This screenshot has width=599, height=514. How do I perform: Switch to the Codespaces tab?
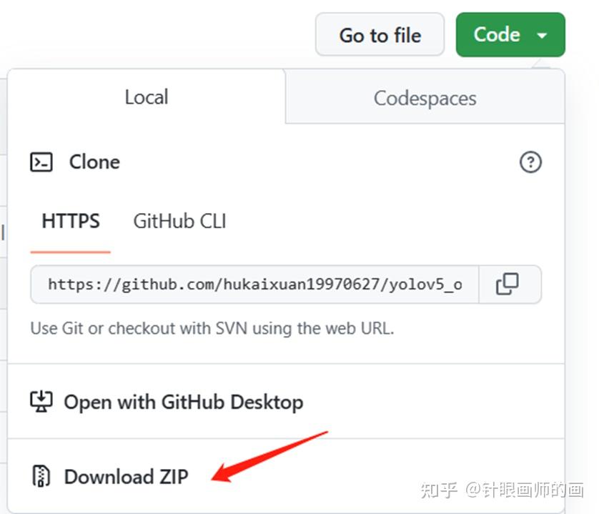pyautogui.click(x=425, y=98)
